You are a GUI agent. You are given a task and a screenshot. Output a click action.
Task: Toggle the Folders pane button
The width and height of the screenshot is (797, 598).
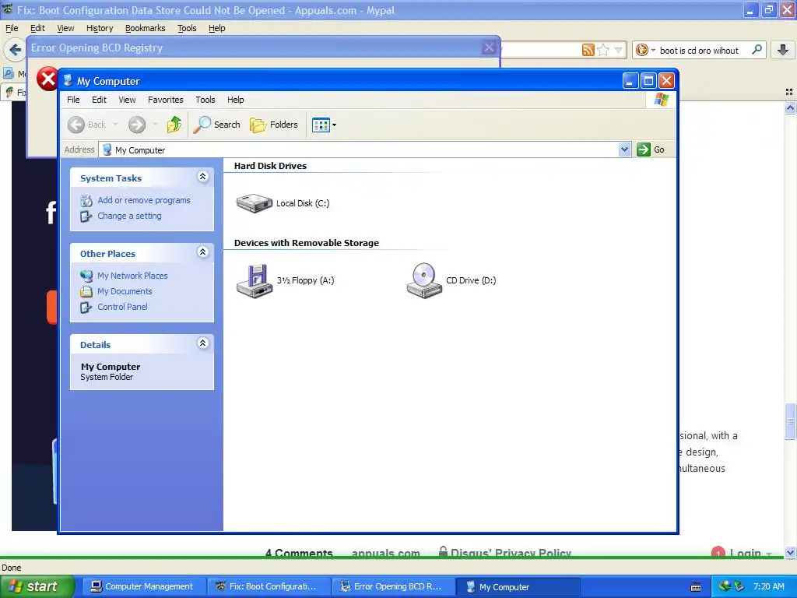point(273,125)
